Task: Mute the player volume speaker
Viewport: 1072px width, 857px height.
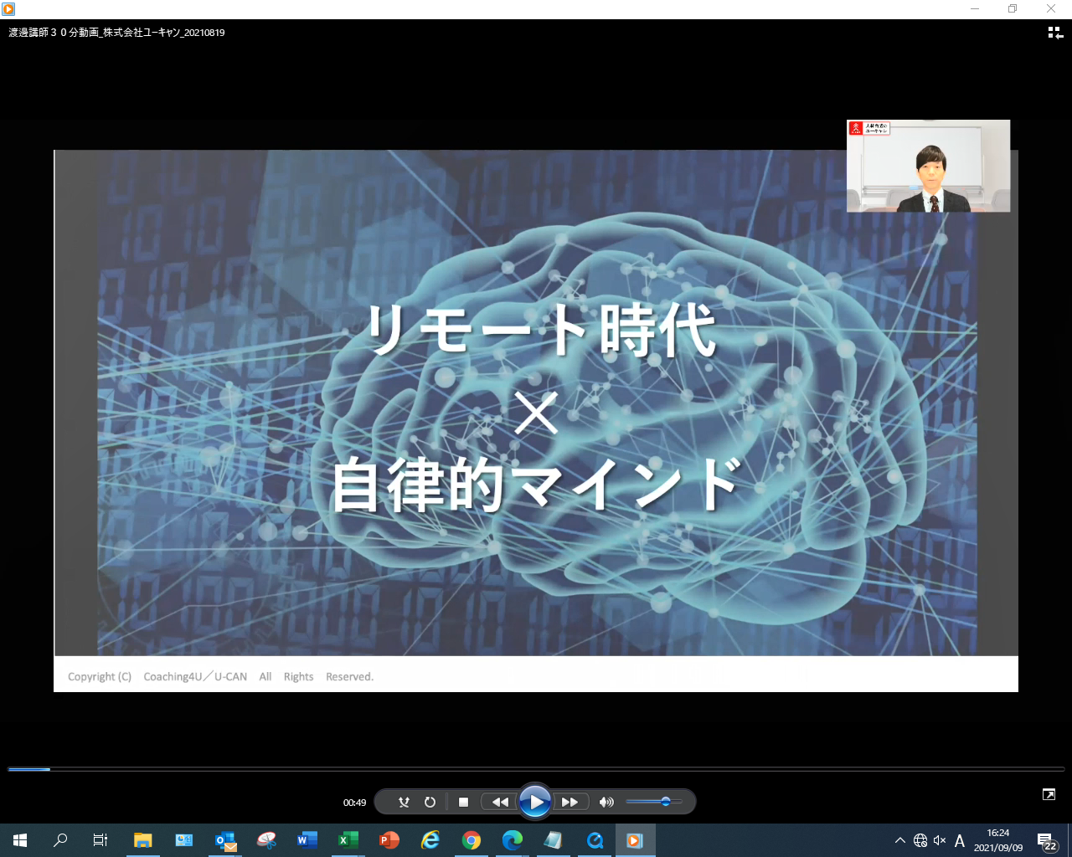Action: coord(606,802)
